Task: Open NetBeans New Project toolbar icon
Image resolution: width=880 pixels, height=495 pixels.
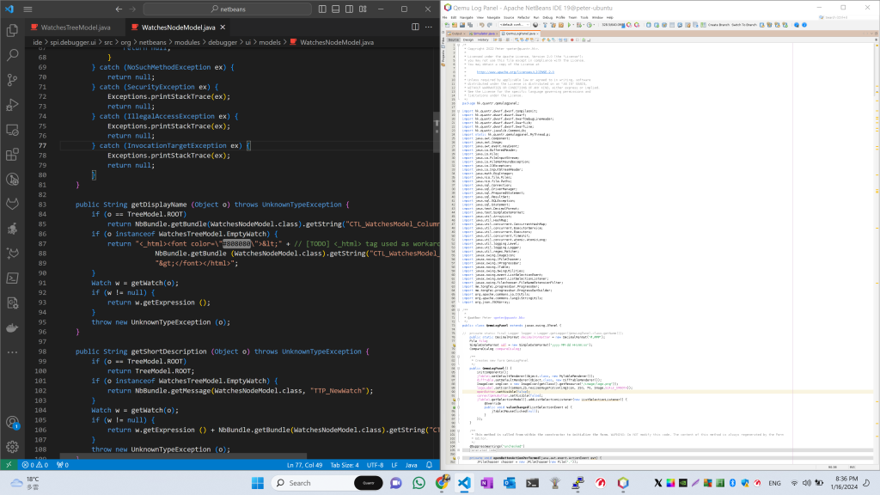Action: (x=455, y=25)
